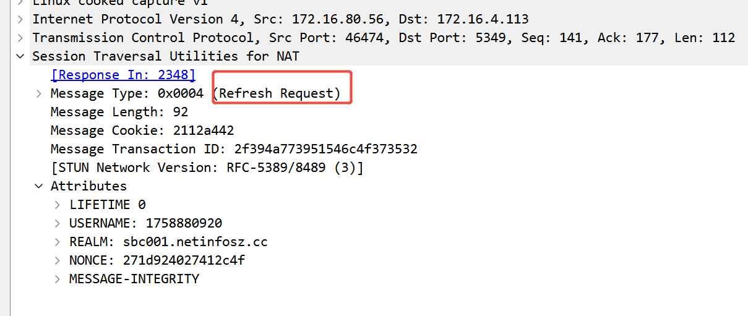Screen dimensions: 748x316
Task: Select the NONCE: 271d924027412c4f row
Action: point(157,260)
